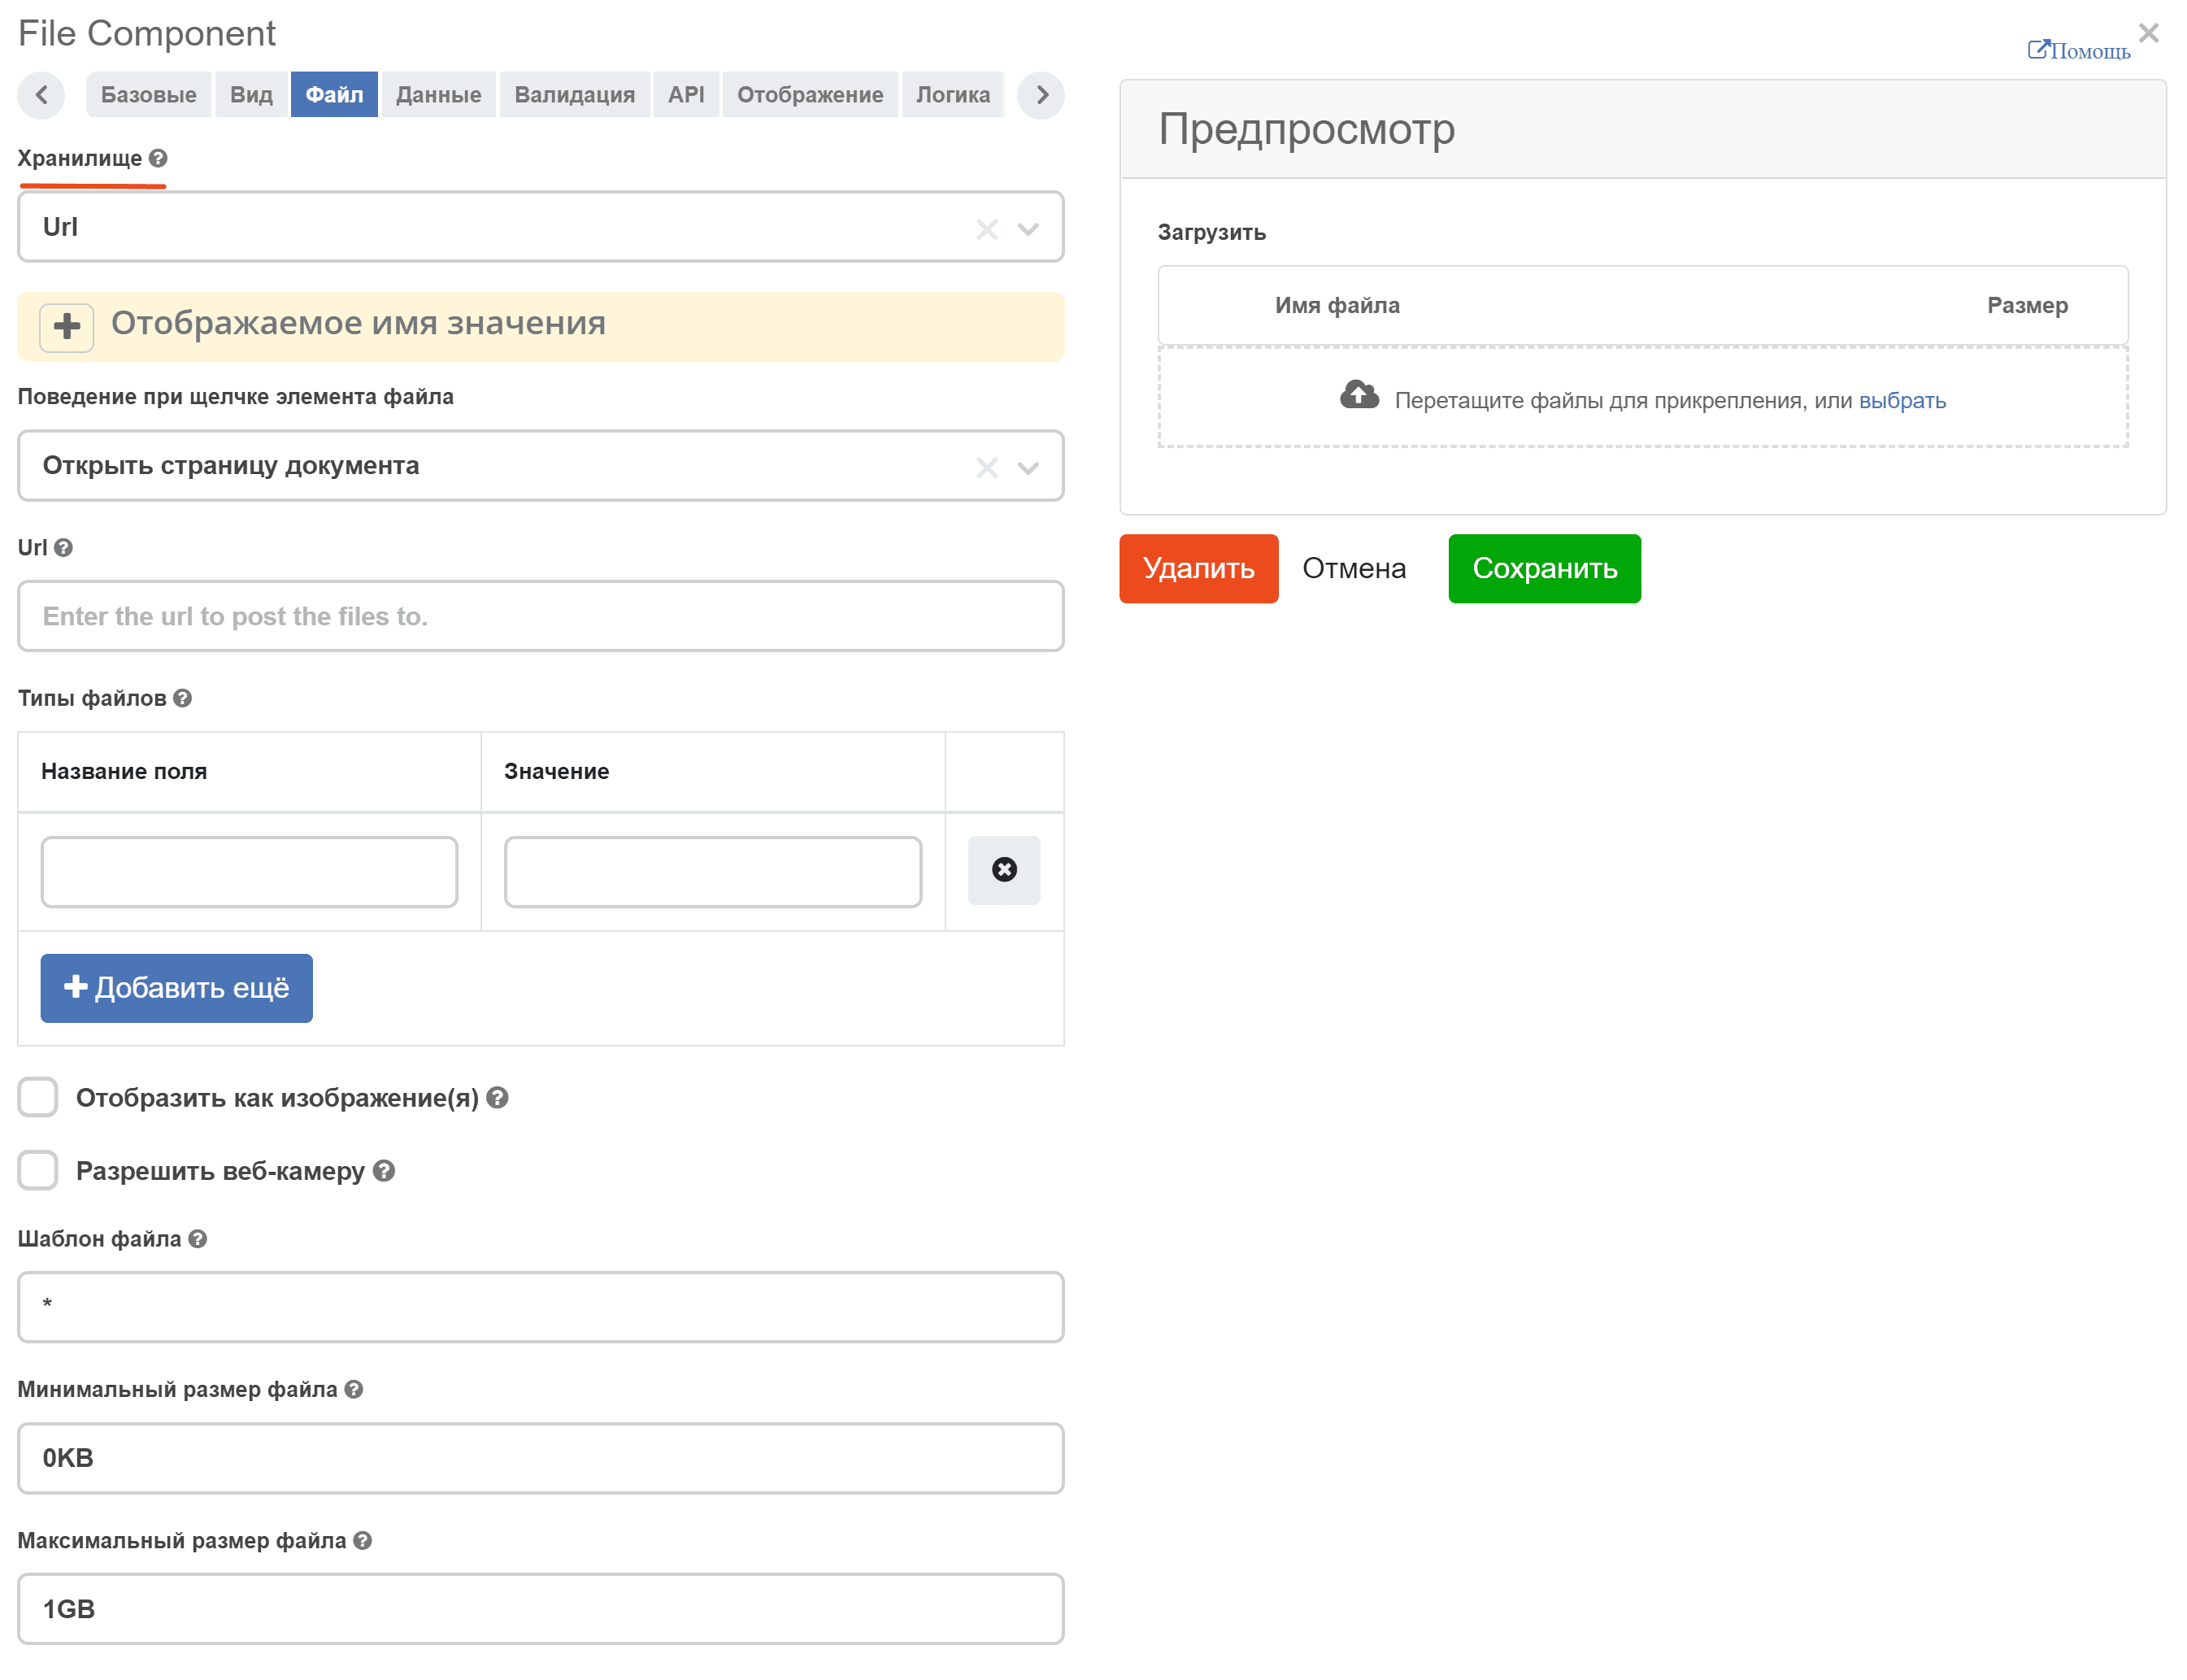Screen dimensions: 2187x1680
Task: Clear the Url storage selection
Action: (x=986, y=229)
